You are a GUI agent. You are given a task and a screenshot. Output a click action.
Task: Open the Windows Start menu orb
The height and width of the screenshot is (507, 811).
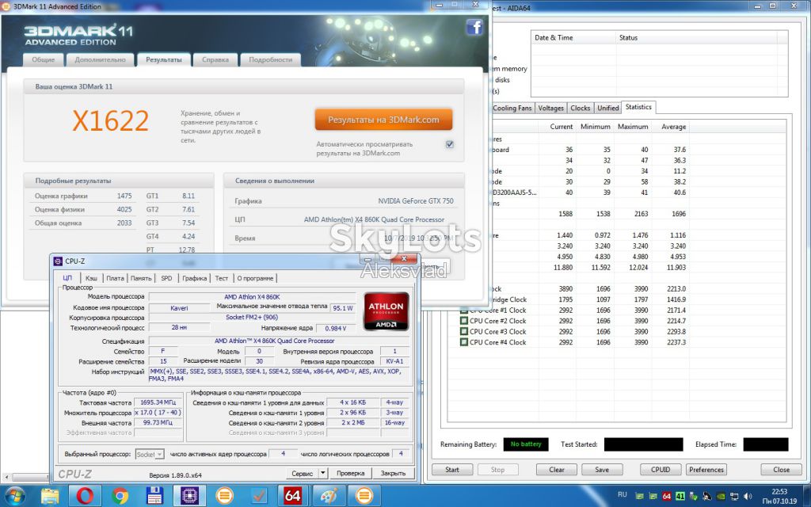click(14, 496)
